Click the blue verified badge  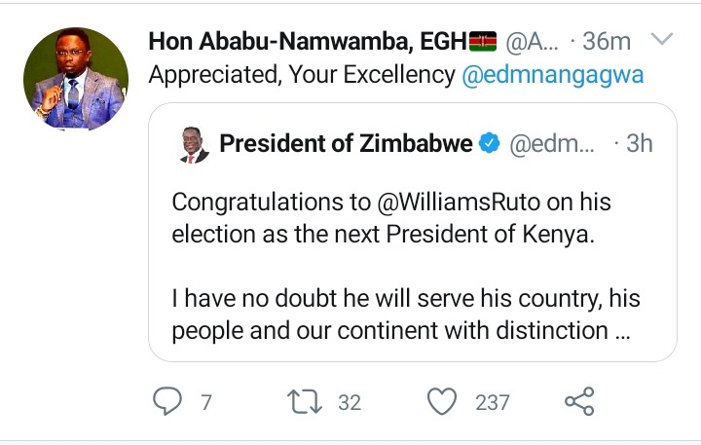click(x=490, y=143)
